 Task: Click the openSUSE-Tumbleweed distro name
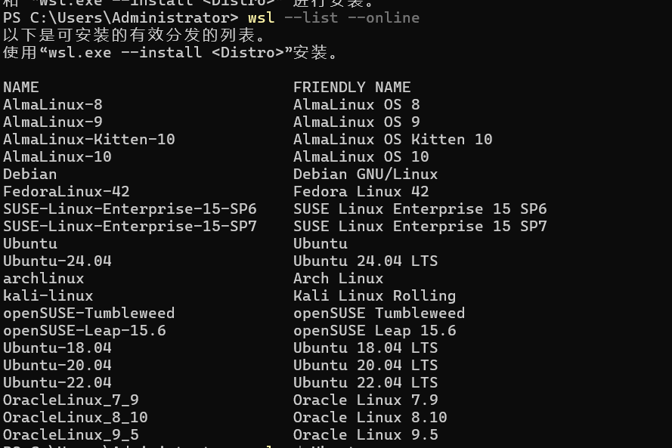pos(89,313)
